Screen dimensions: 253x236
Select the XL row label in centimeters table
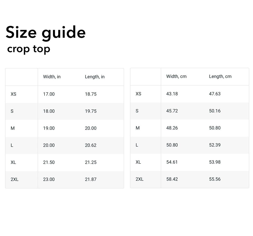(x=138, y=162)
